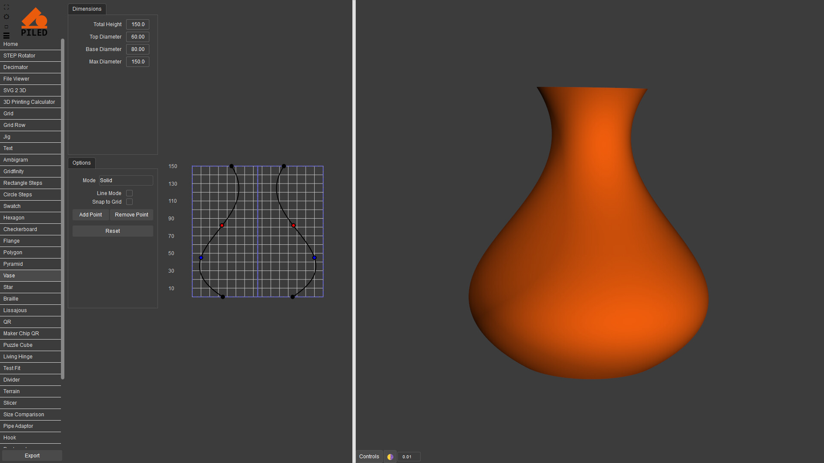This screenshot has width=824, height=463.
Task: Click the Total Height input field
Action: (138, 24)
